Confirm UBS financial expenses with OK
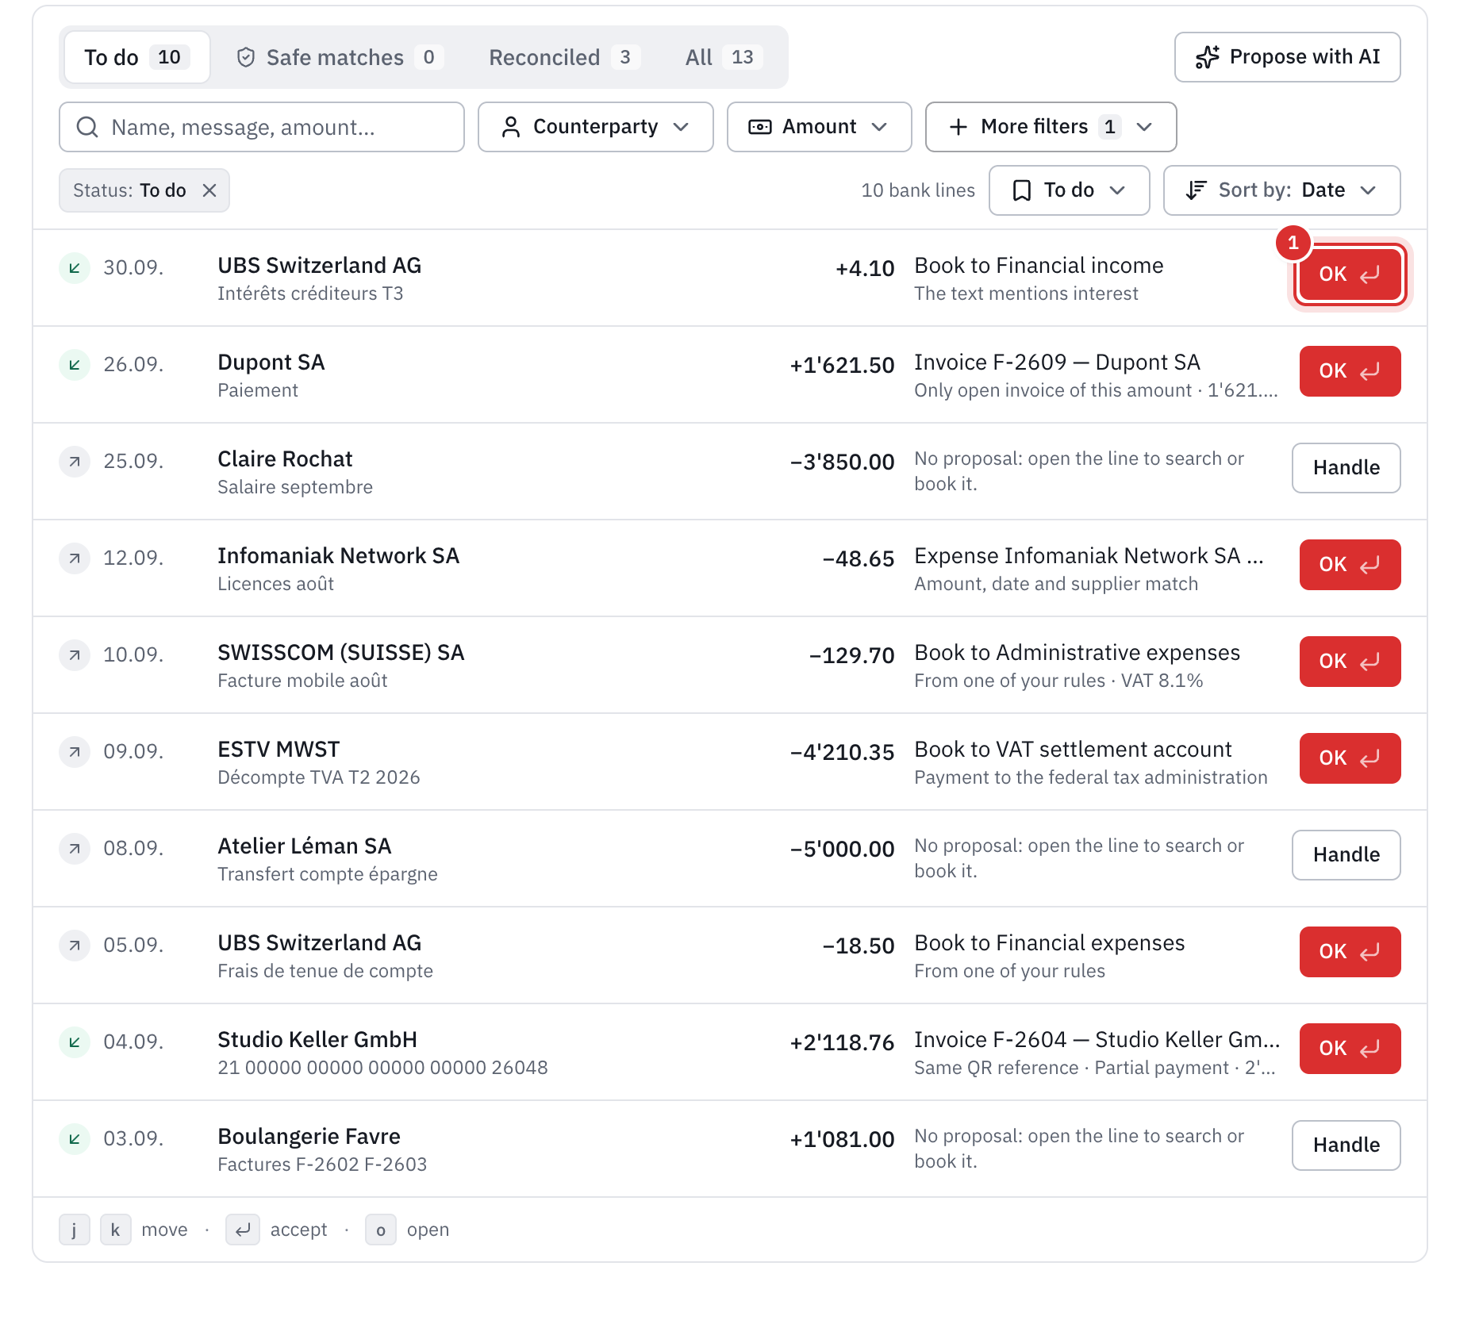The height and width of the screenshot is (1339, 1479). pos(1350,952)
